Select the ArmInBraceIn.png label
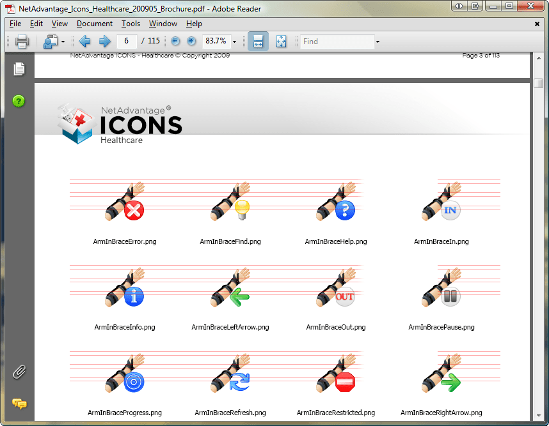The height and width of the screenshot is (426, 549). (441, 241)
